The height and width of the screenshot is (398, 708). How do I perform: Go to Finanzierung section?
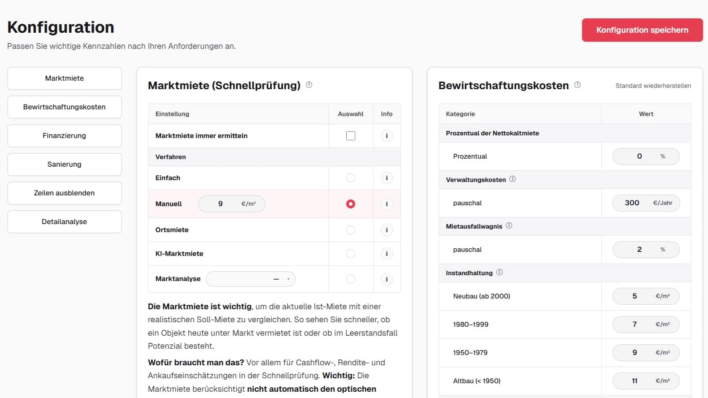65,136
